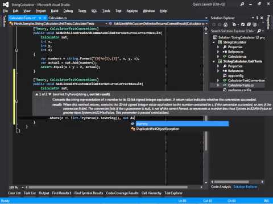Open the Help menu
The height and width of the screenshot is (204, 273).
[163, 11]
